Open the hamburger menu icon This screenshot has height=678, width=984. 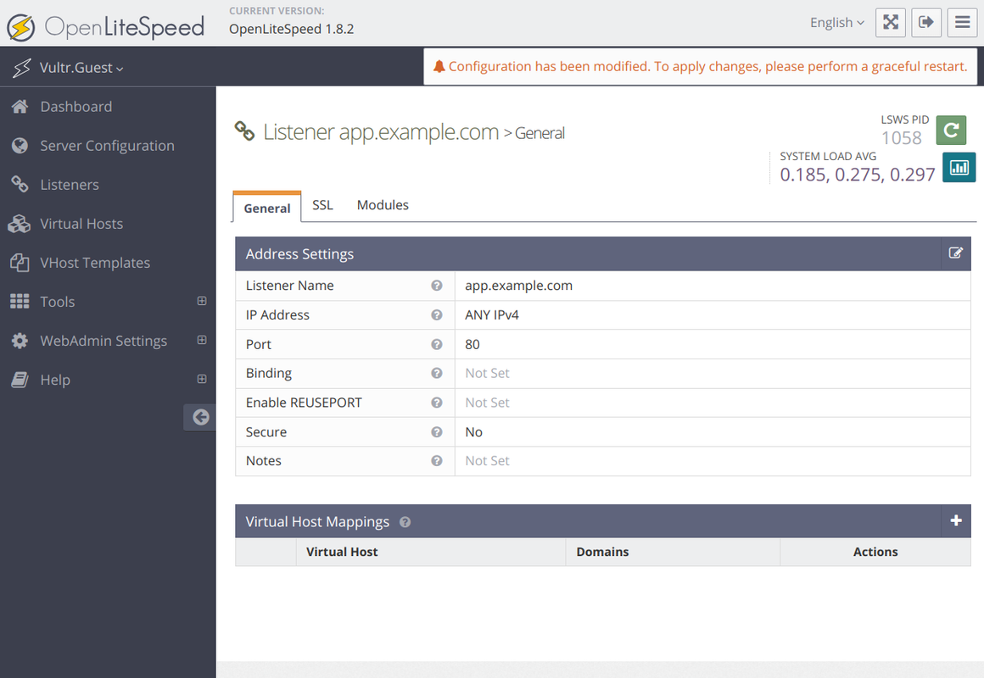(x=962, y=23)
